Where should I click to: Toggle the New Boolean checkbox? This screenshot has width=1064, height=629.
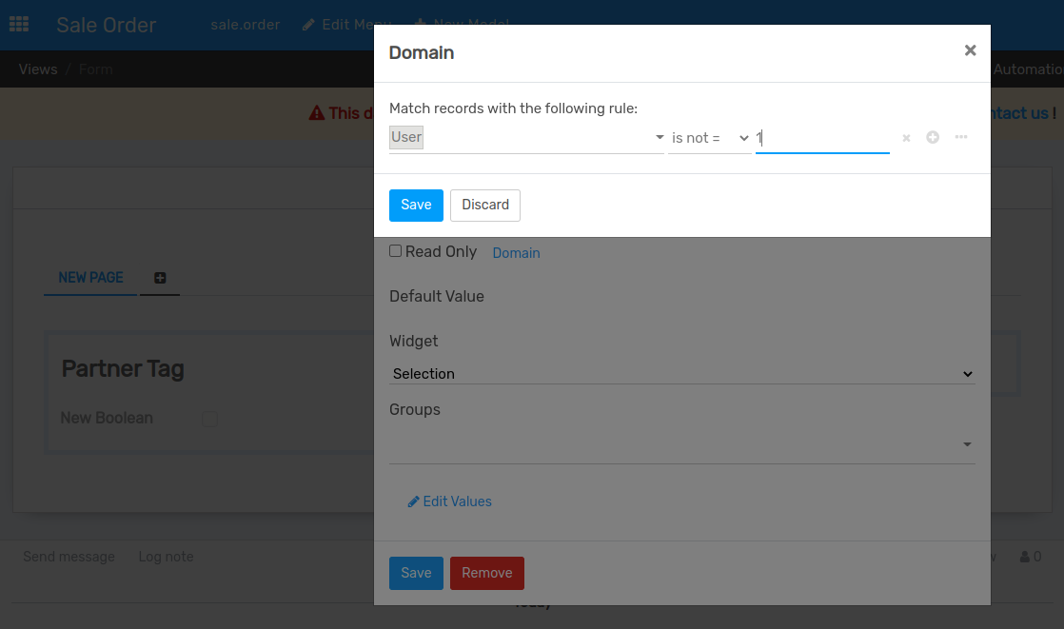[209, 419]
